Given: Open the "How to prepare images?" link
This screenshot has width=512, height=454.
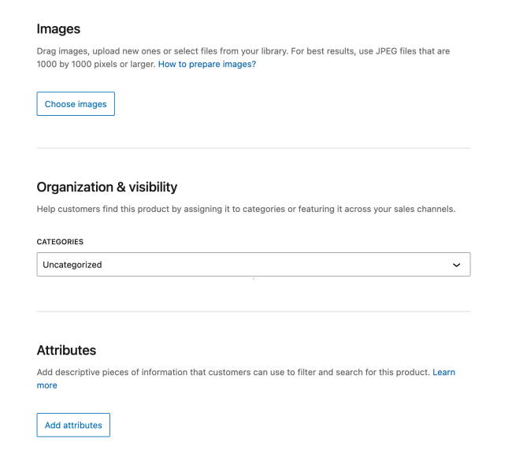Looking at the screenshot, I should point(207,65).
